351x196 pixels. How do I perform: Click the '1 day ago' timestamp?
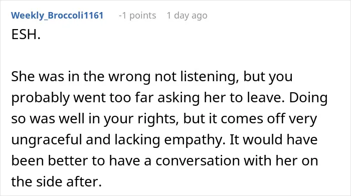(187, 16)
